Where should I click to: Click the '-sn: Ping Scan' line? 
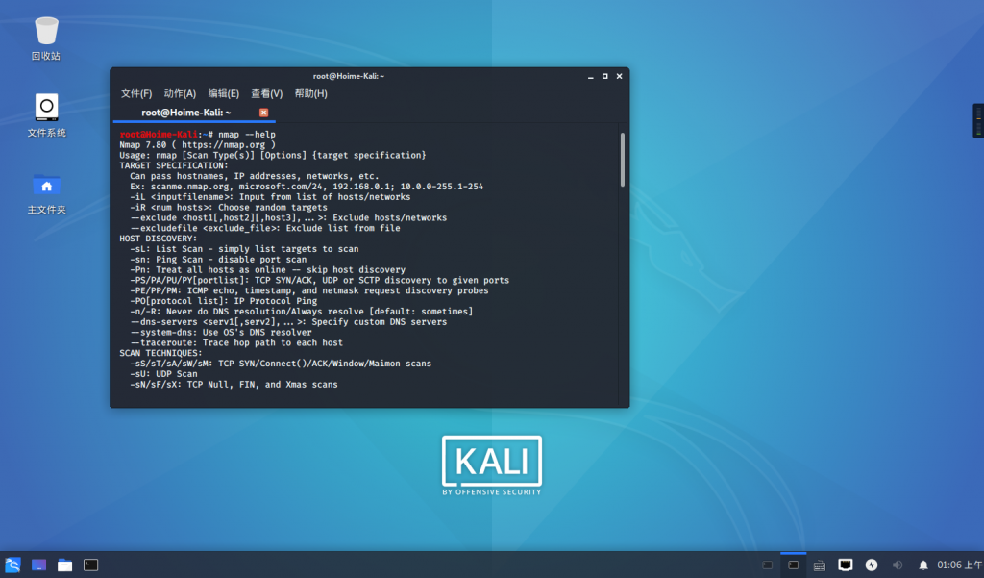[218, 259]
